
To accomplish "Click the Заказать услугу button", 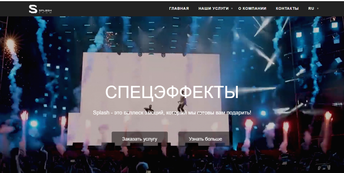I will [x=140, y=139].
